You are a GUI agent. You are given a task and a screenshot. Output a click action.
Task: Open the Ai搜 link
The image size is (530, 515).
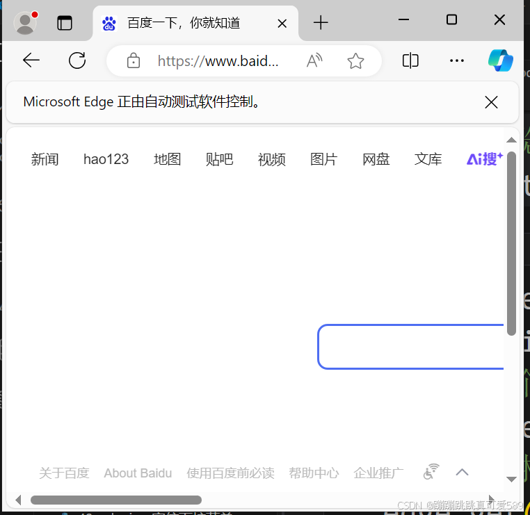(x=485, y=158)
